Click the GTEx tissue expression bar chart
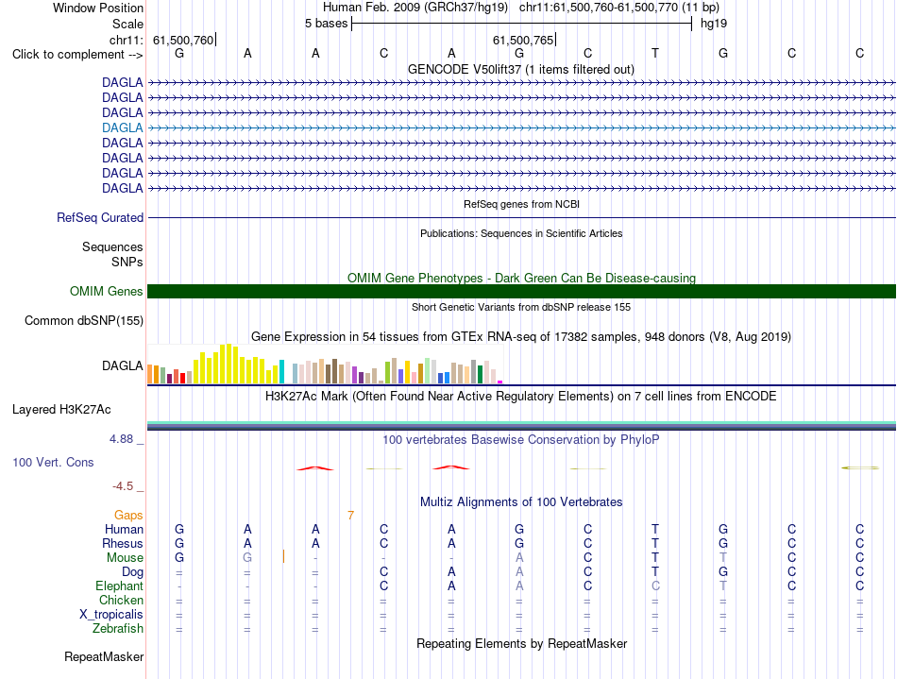This screenshot has height=679, width=897. [x=325, y=364]
